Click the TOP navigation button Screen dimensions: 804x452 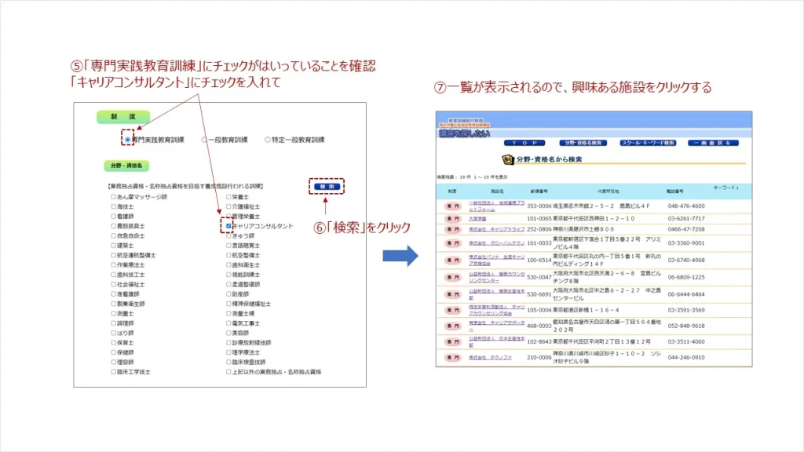(524, 143)
